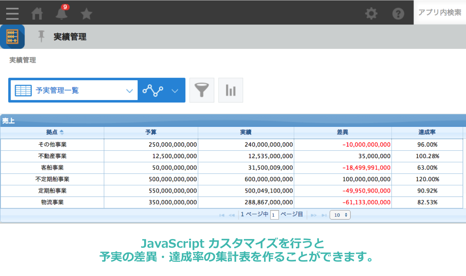Go to next page in pager
The width and height of the screenshot is (466, 276).
(313, 215)
